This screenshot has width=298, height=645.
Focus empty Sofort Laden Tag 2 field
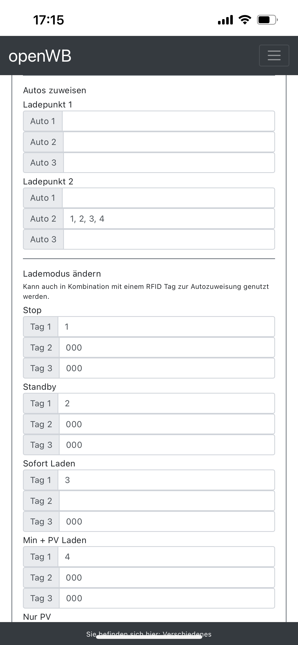pyautogui.click(x=167, y=501)
